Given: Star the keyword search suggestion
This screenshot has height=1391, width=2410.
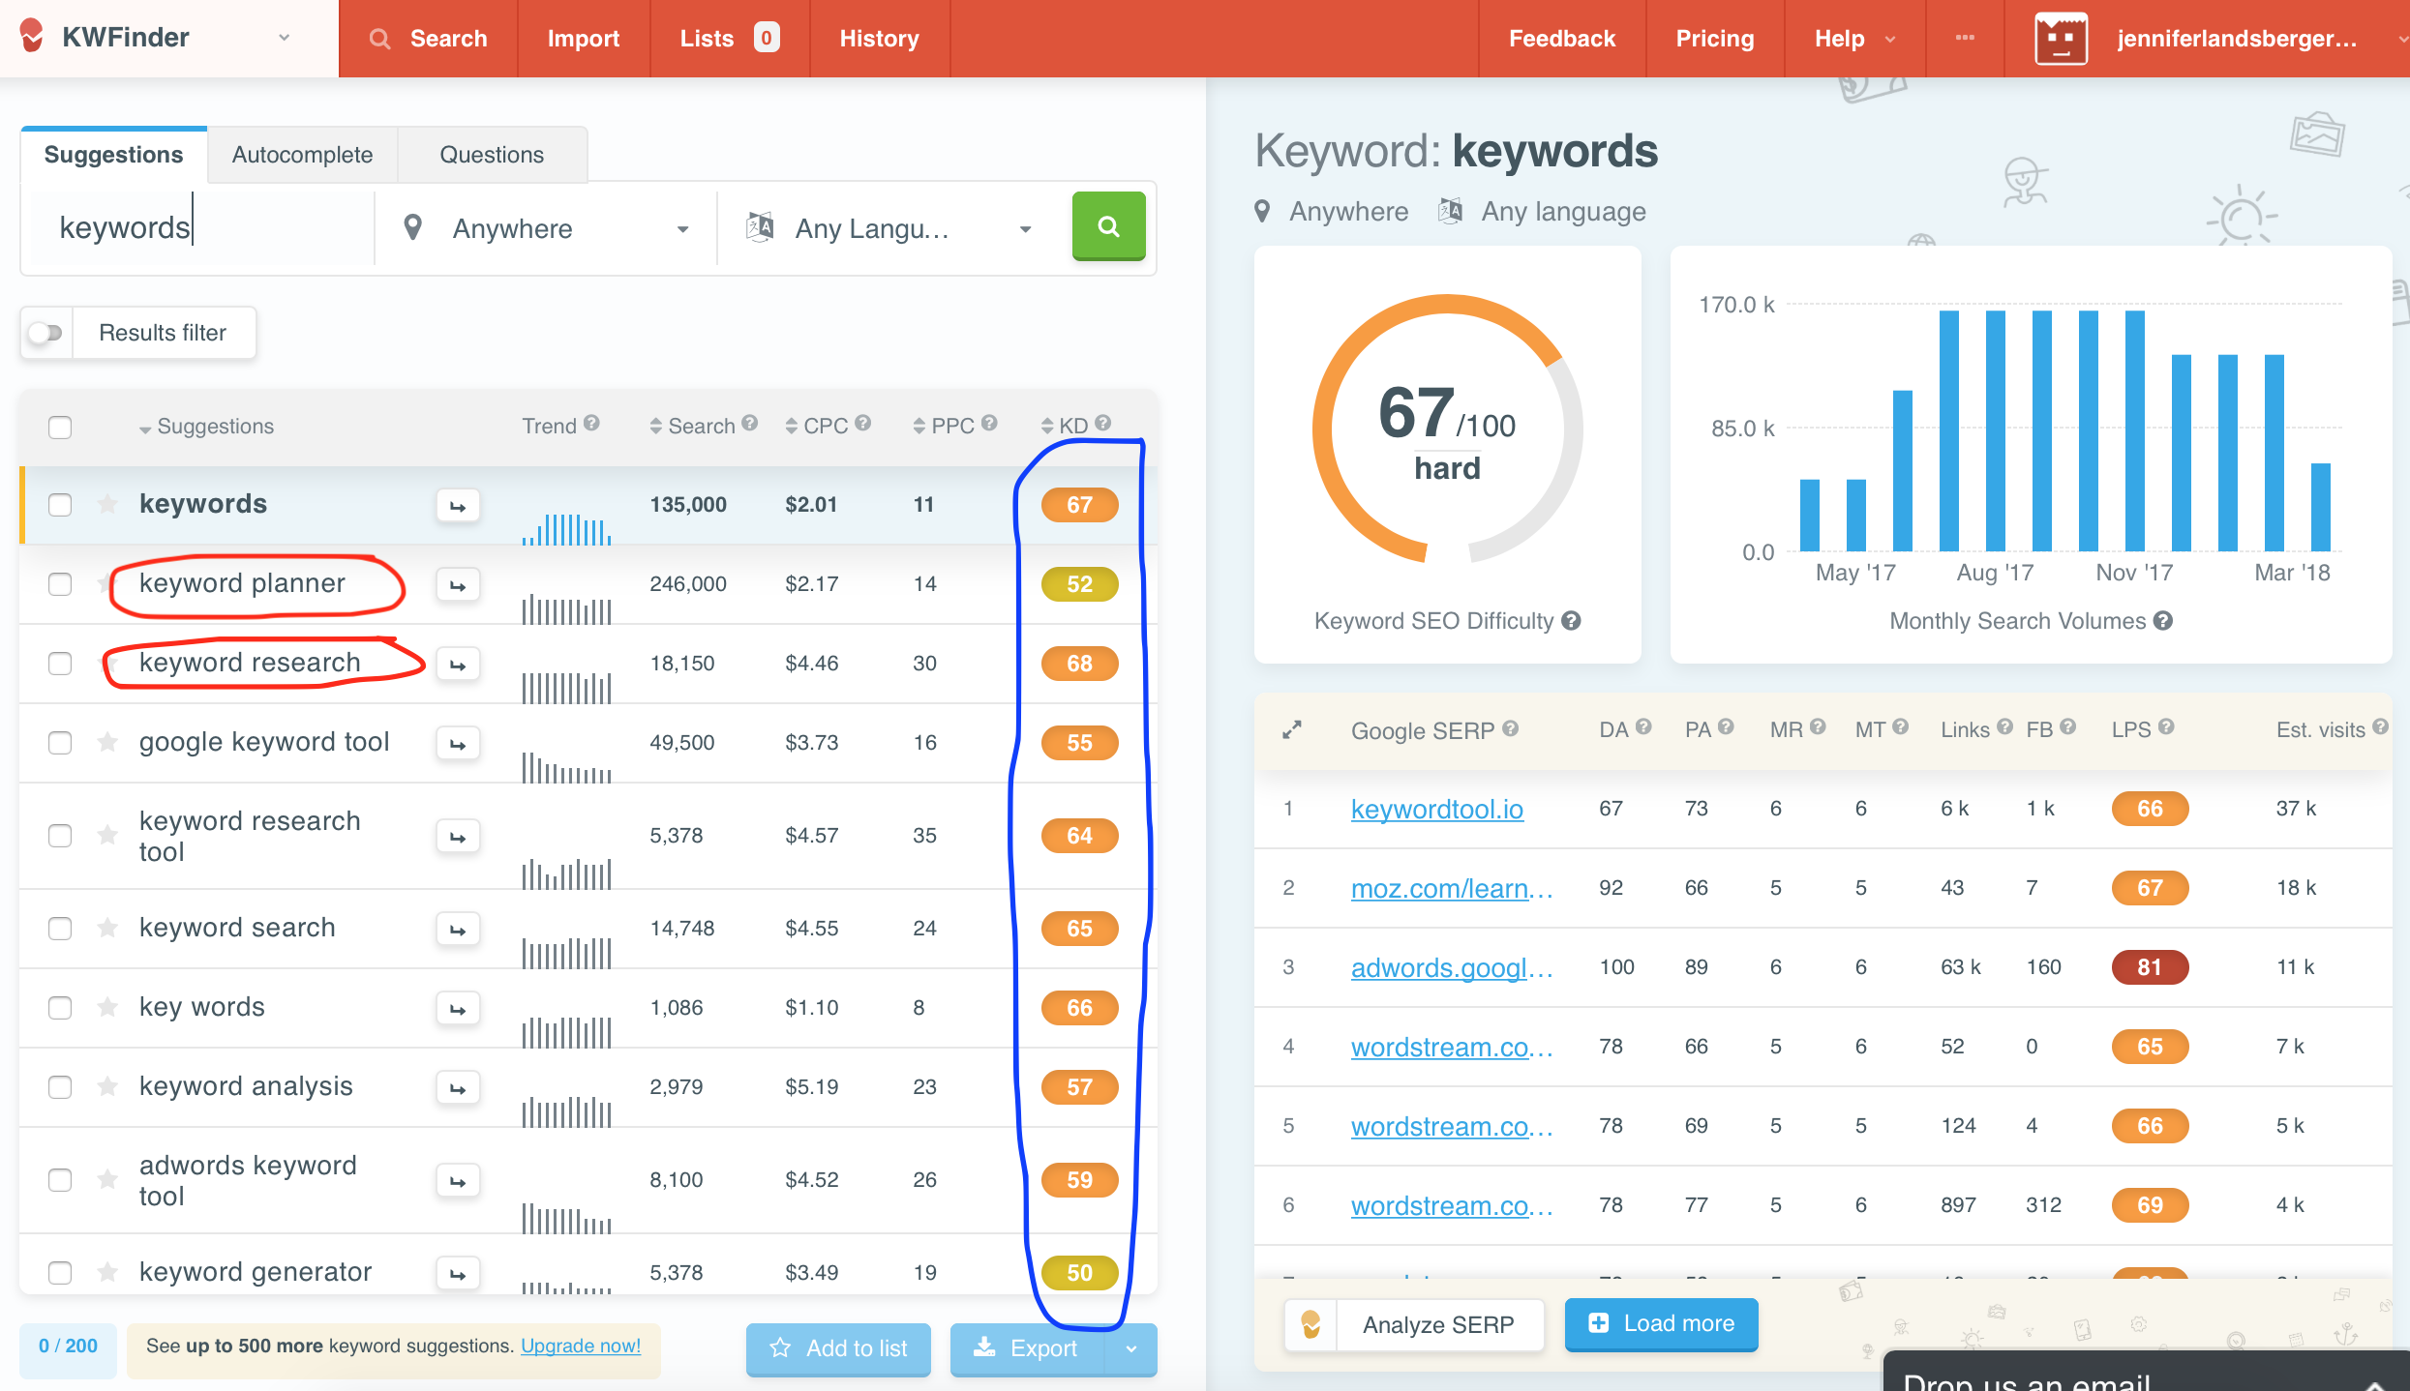Looking at the screenshot, I should point(107,928).
